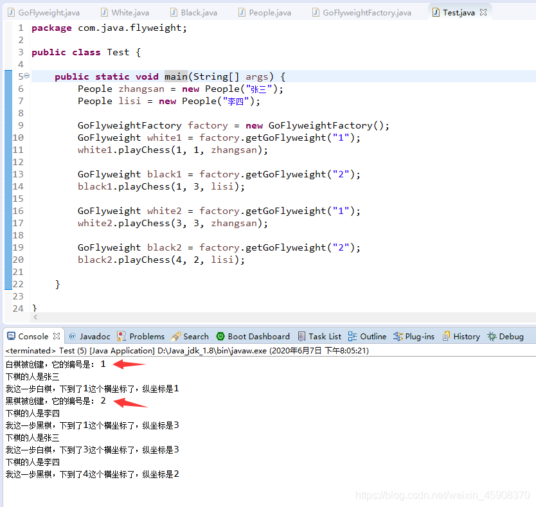Collapse the main method fold marker on line 5
Screen dimensions: 536x507
pyautogui.click(x=26, y=76)
